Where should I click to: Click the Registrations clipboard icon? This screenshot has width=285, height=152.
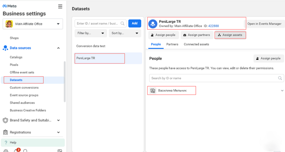[5, 132]
